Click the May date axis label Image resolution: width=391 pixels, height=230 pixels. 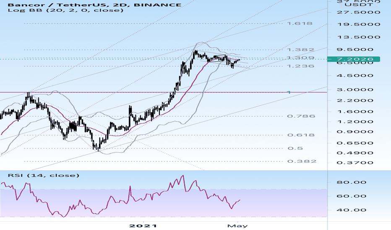237,226
